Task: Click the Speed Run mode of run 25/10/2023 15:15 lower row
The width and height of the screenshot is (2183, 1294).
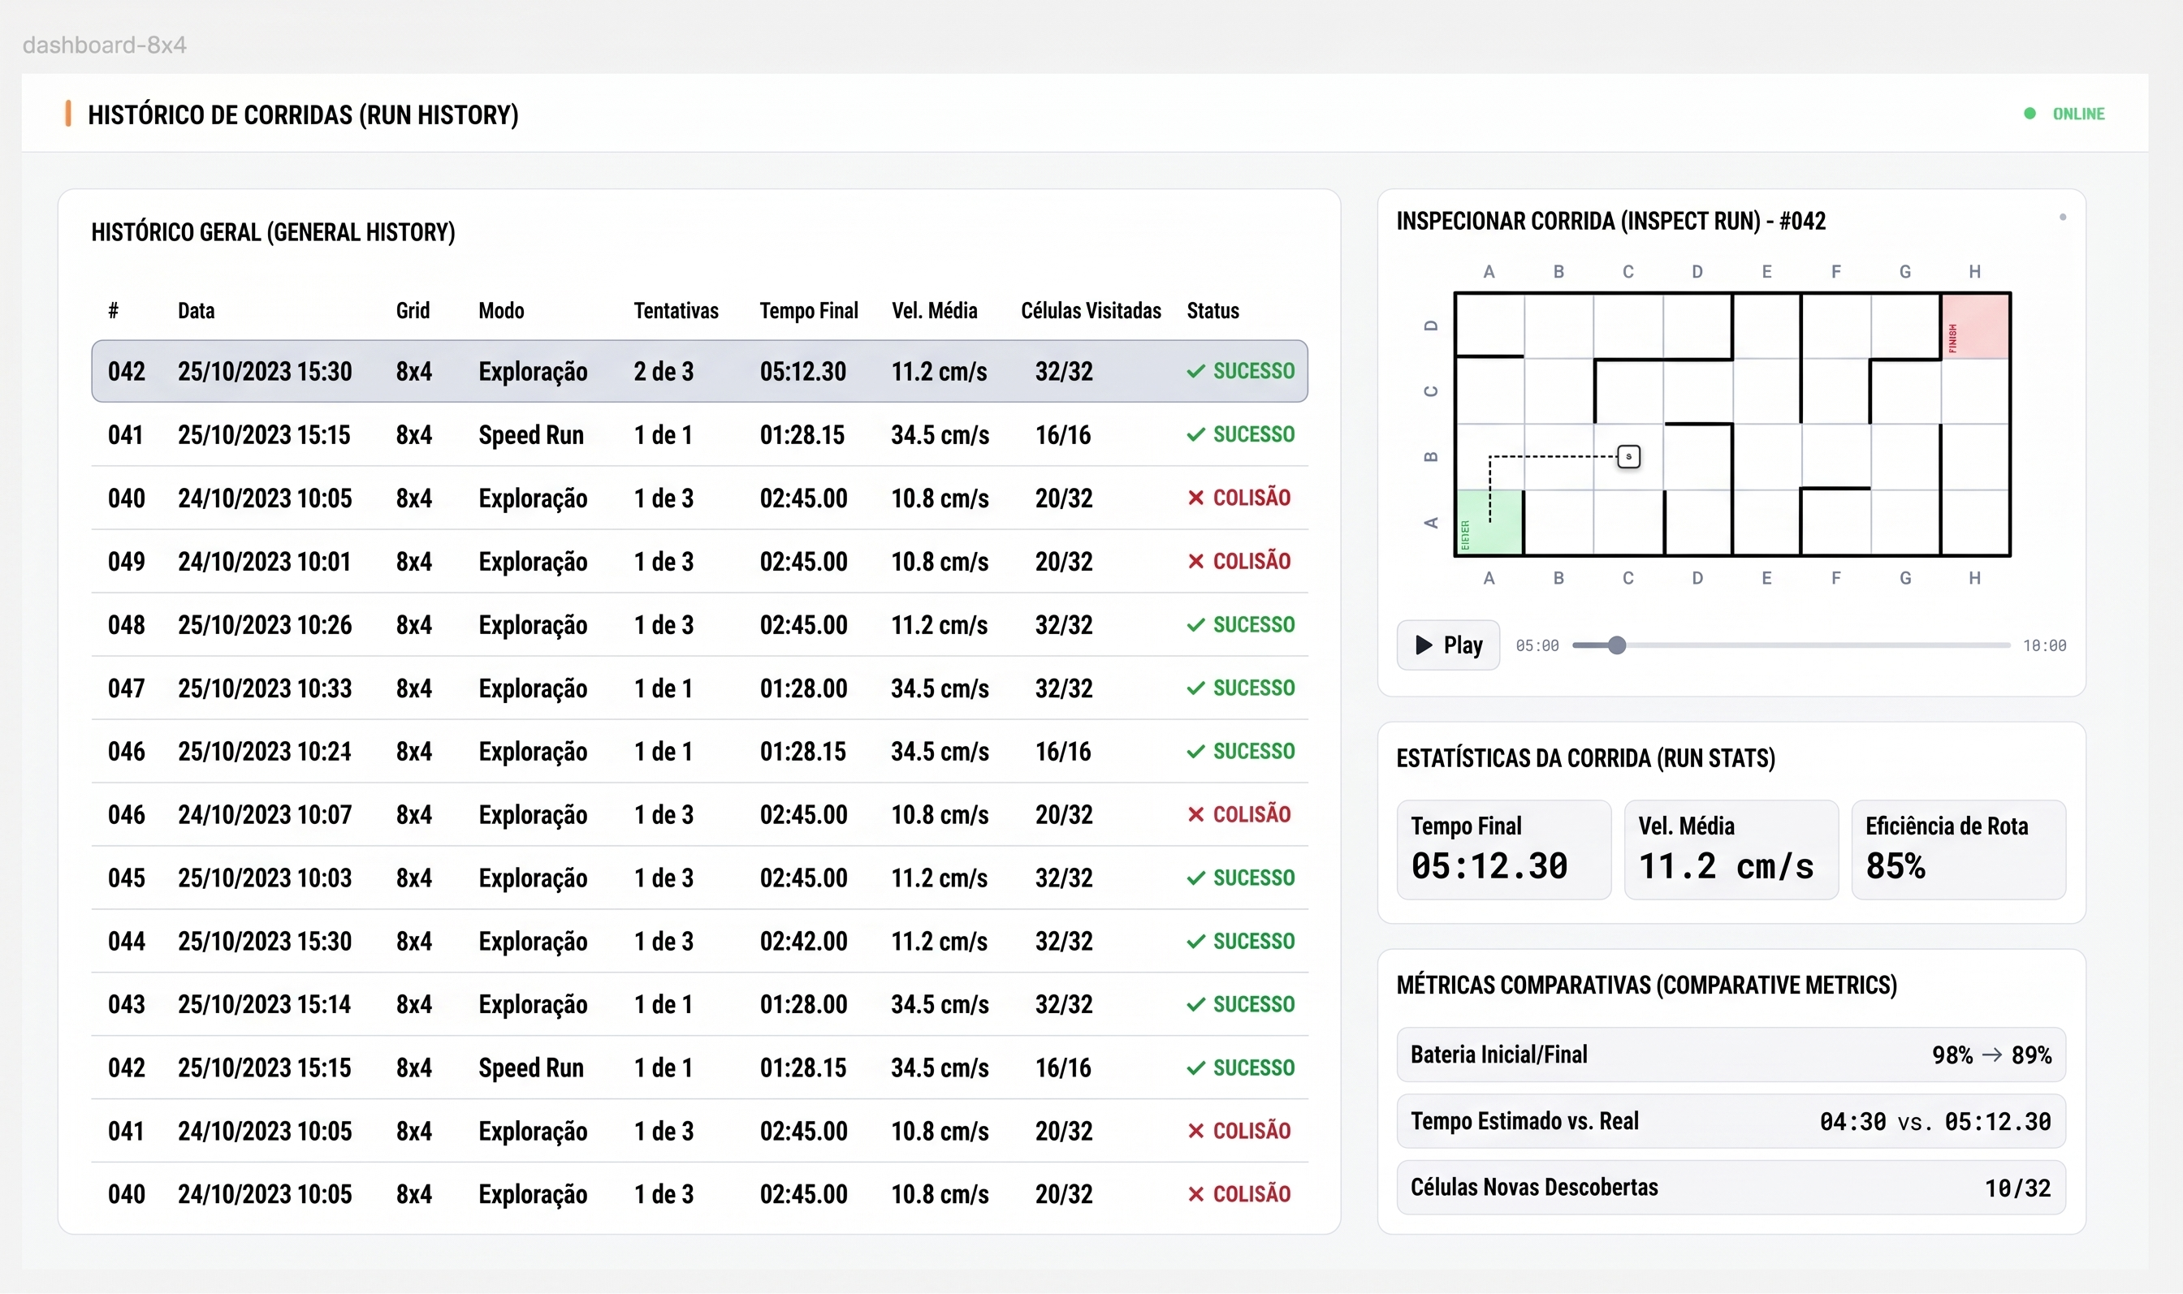Action: click(531, 1068)
